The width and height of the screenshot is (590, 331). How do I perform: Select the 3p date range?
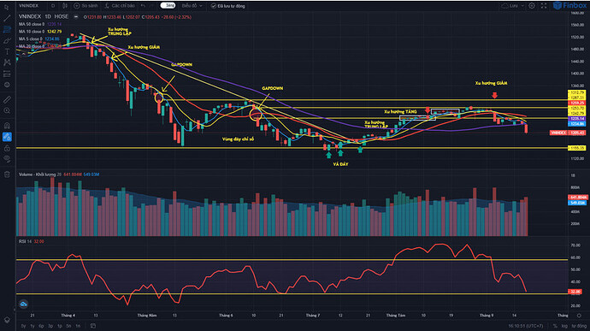[50, 326]
